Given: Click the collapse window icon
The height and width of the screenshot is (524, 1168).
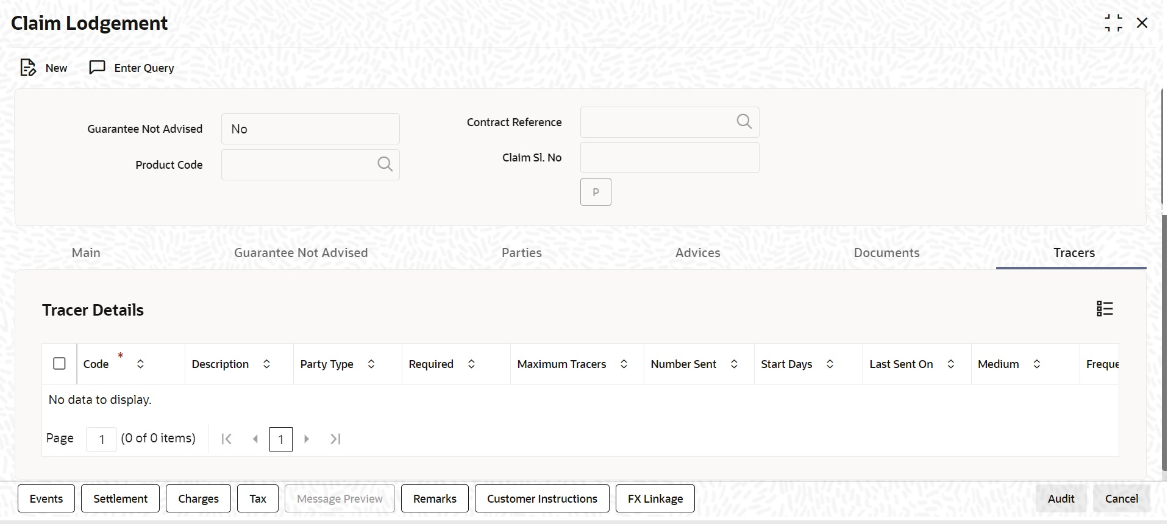Looking at the screenshot, I should point(1113,23).
